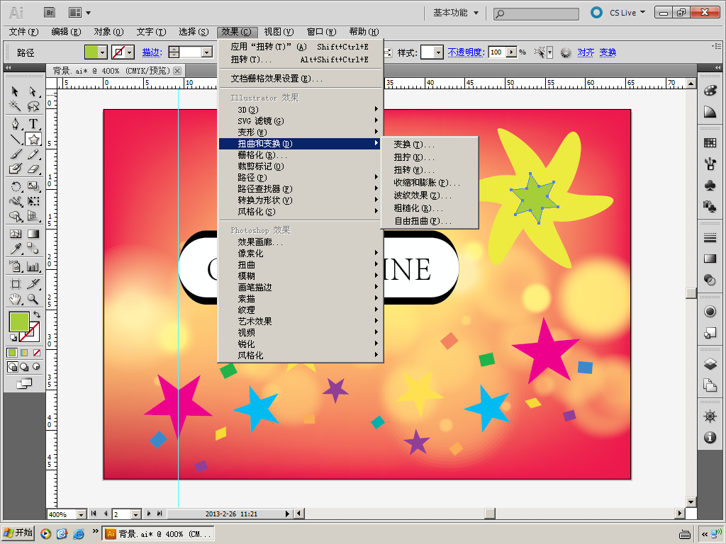726x544 pixels.
Task: Open the Color palette panel icon
Action: pos(710,90)
